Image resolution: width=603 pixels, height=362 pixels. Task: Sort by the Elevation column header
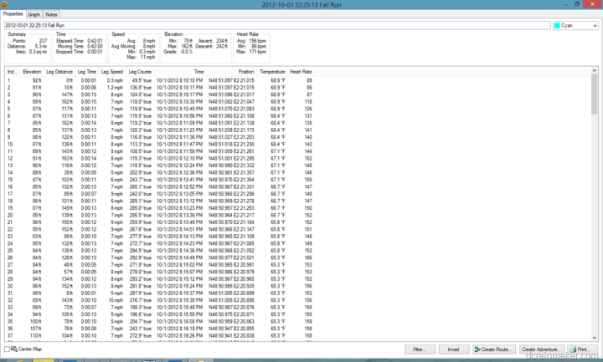pyautogui.click(x=32, y=72)
